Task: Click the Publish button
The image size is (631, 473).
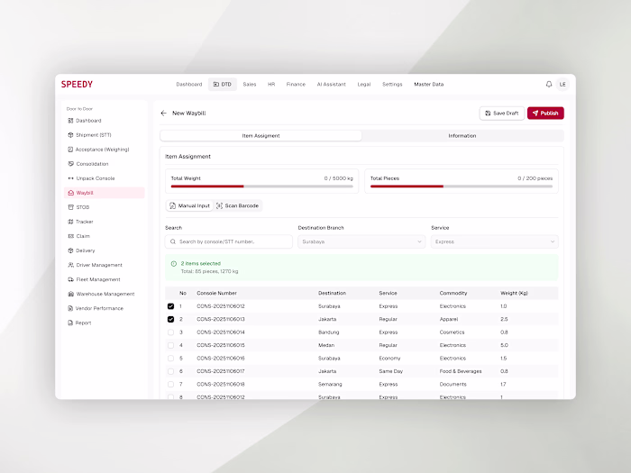Action: (545, 114)
